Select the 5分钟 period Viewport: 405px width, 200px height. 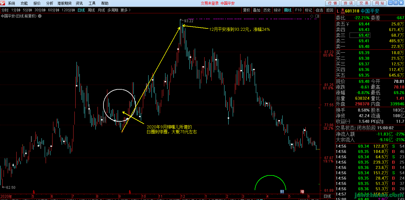pyautogui.click(x=27, y=10)
